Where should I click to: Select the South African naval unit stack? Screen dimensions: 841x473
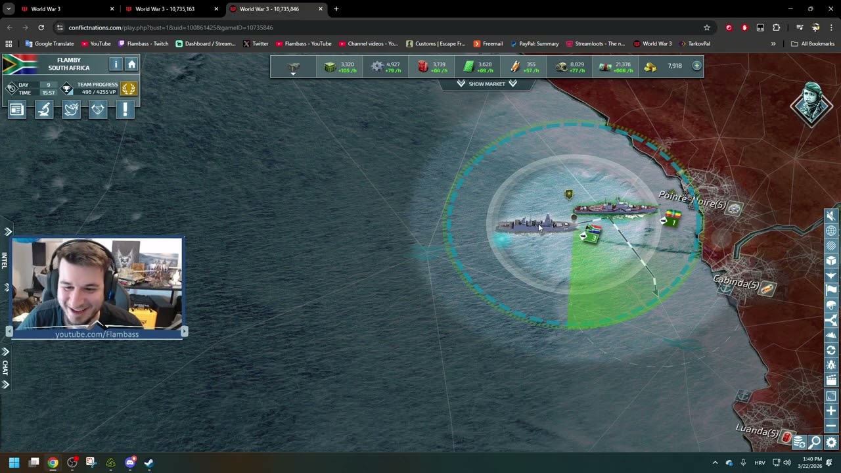tap(539, 227)
